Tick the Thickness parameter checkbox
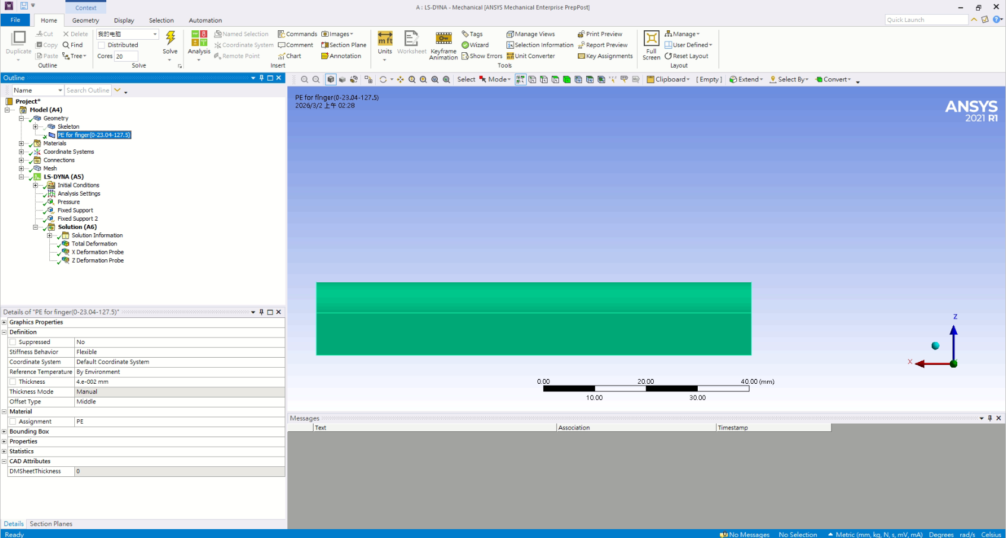This screenshot has height=538, width=1006. click(x=13, y=382)
